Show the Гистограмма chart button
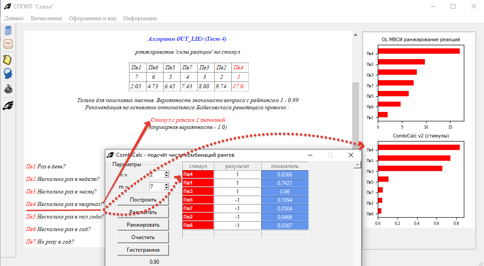The height and width of the screenshot is (266, 484). pyautogui.click(x=143, y=249)
